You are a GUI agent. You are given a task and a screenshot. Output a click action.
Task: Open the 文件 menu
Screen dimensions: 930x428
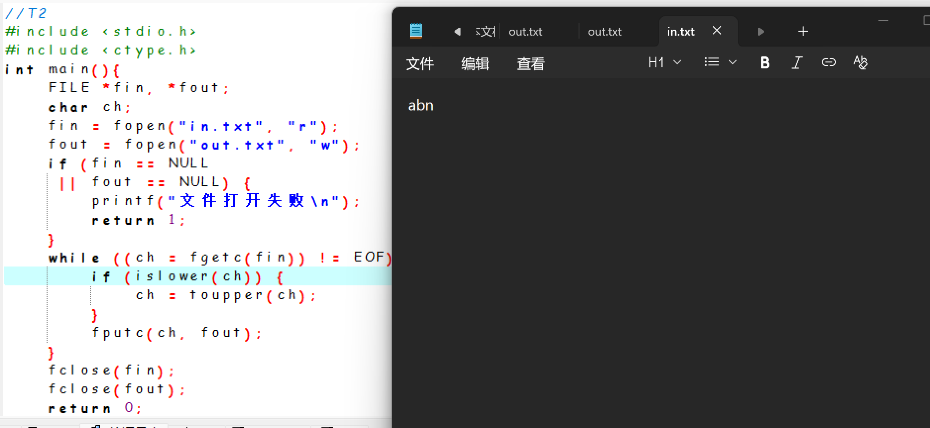[420, 63]
